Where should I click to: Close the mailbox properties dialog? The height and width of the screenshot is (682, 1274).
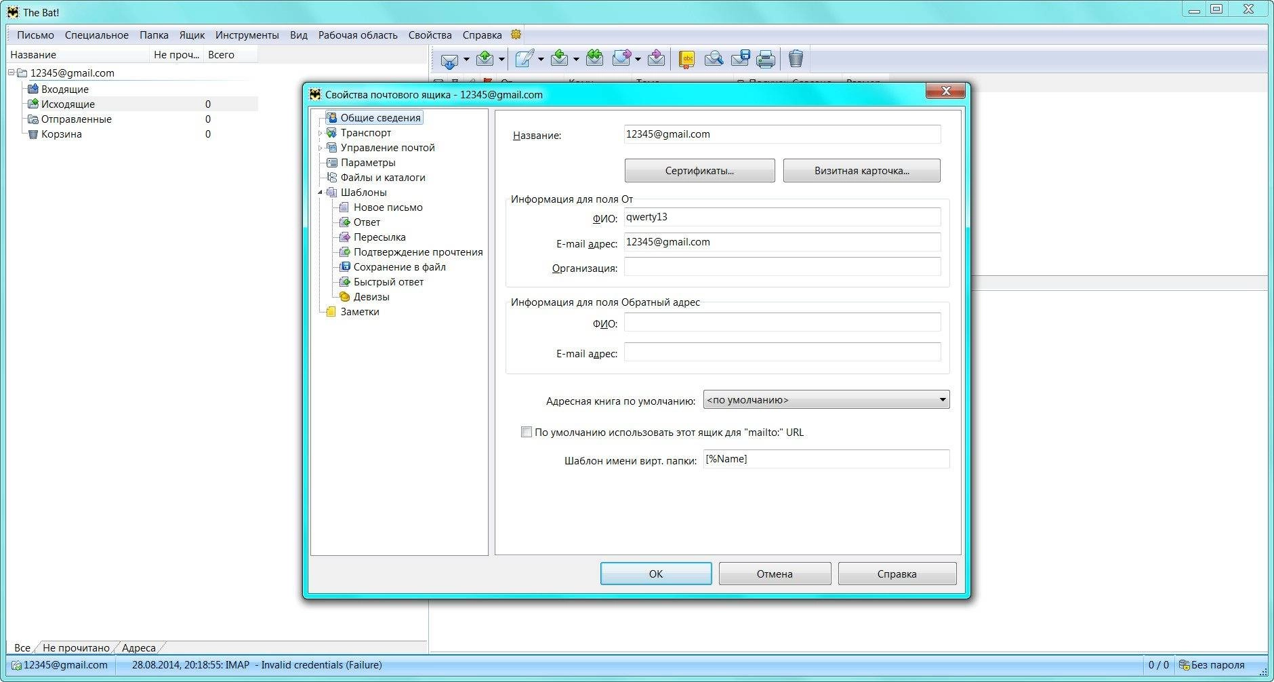(946, 91)
